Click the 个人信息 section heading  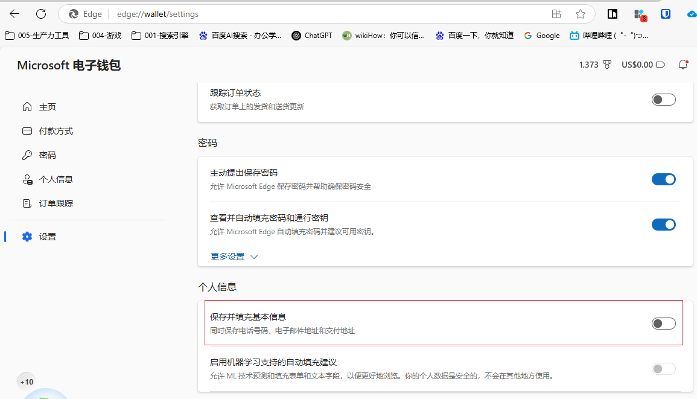217,287
